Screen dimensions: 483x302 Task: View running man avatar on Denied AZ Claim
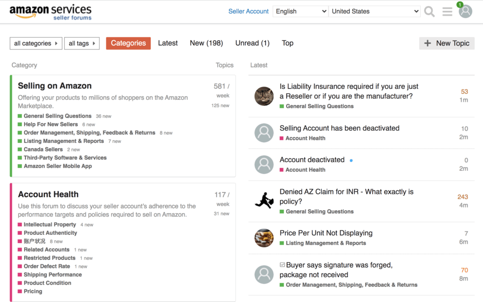point(264,200)
